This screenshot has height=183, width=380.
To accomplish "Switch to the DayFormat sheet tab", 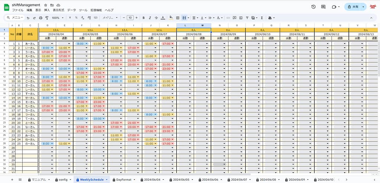I will pos(124,180).
